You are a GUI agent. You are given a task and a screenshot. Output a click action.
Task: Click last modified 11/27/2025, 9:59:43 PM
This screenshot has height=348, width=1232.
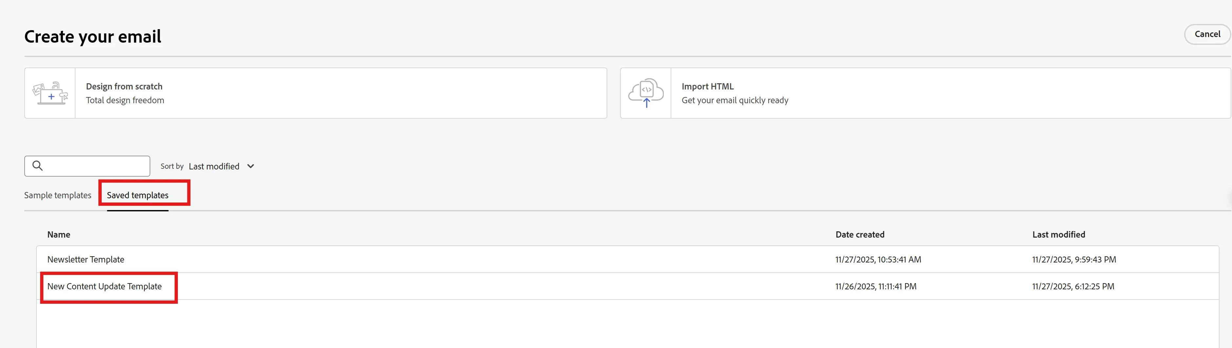tap(1074, 260)
